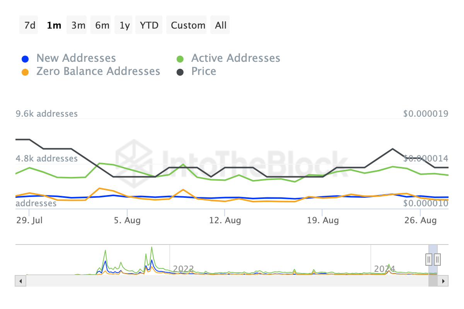
Task: Click the left scroll arrow below the navigator
Action: (x=20, y=281)
